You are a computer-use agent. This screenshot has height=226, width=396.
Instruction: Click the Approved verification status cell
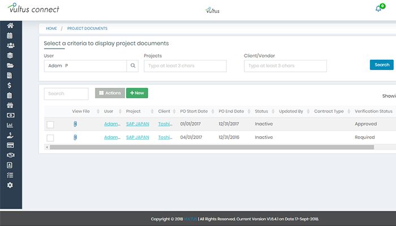[365, 124]
